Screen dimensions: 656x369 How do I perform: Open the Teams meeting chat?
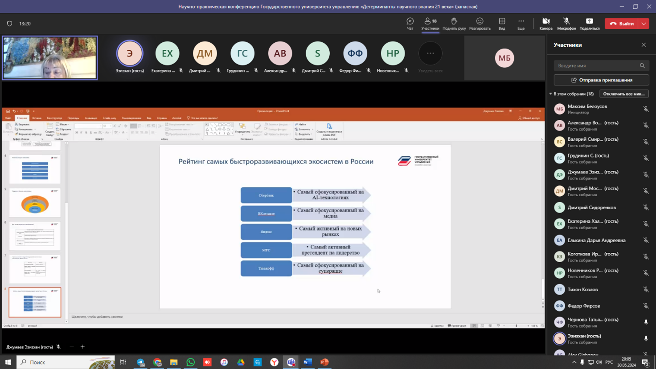[x=410, y=24]
